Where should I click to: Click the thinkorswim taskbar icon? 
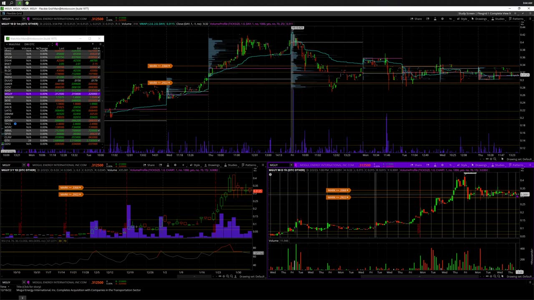point(19,3)
